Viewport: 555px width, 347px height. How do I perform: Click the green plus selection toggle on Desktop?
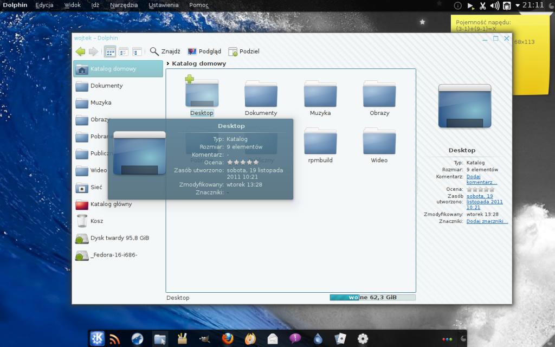coord(189,79)
